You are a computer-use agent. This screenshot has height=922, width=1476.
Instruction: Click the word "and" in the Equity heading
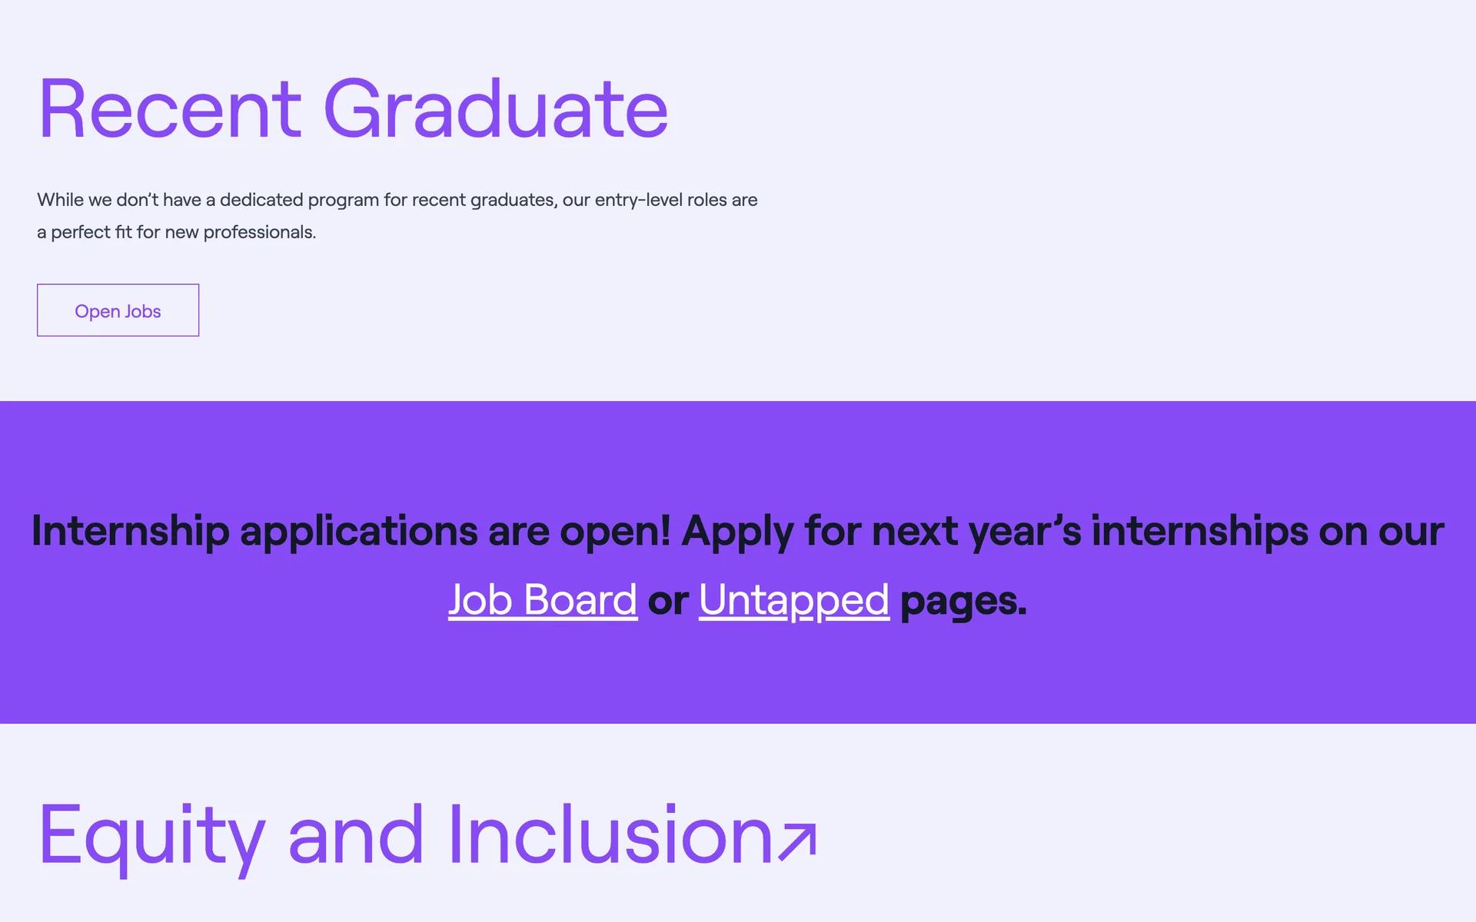(355, 835)
